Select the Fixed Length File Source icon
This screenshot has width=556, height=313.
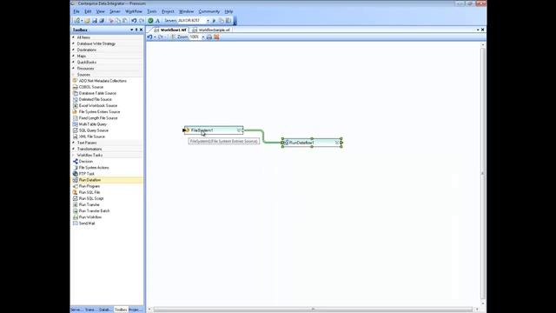(76, 118)
